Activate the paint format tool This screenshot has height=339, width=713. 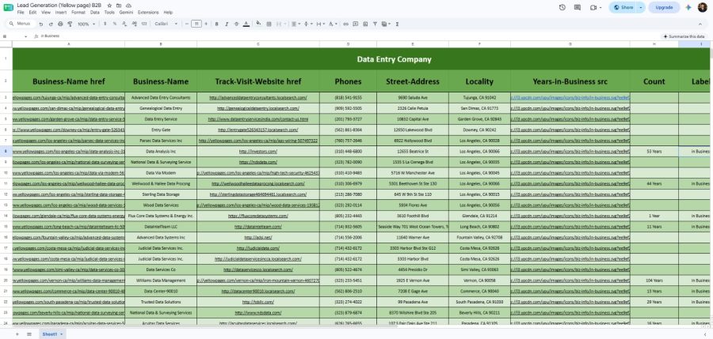[70, 24]
